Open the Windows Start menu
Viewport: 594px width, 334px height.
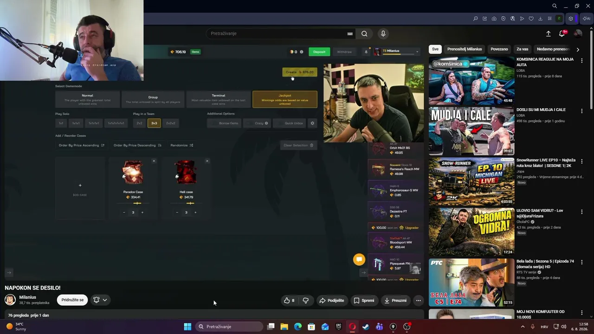(187, 327)
